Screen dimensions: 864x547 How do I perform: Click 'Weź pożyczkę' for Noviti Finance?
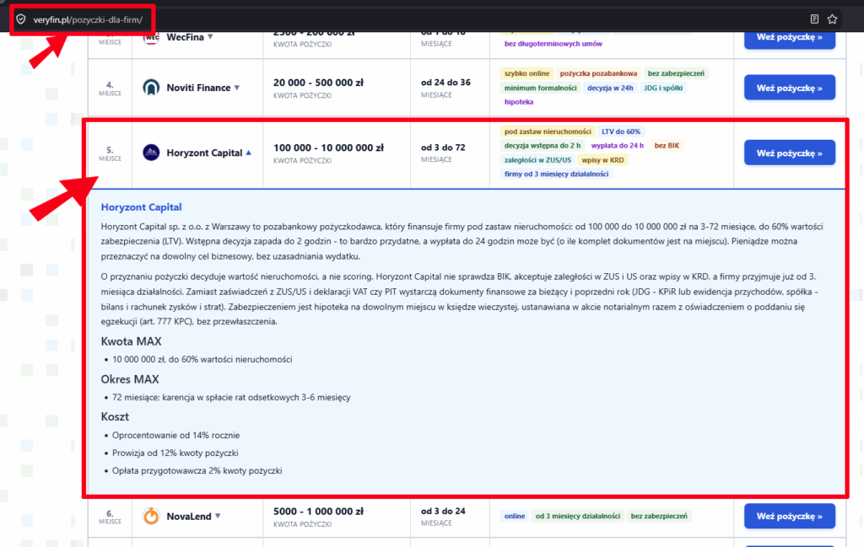coord(789,88)
